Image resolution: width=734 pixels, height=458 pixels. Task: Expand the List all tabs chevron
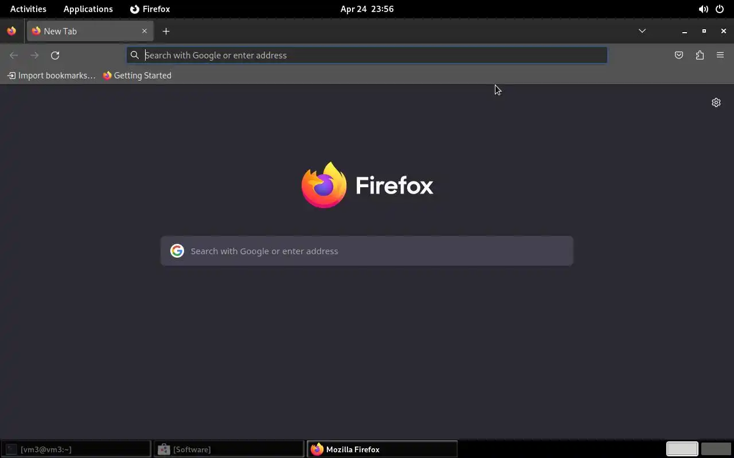642,31
